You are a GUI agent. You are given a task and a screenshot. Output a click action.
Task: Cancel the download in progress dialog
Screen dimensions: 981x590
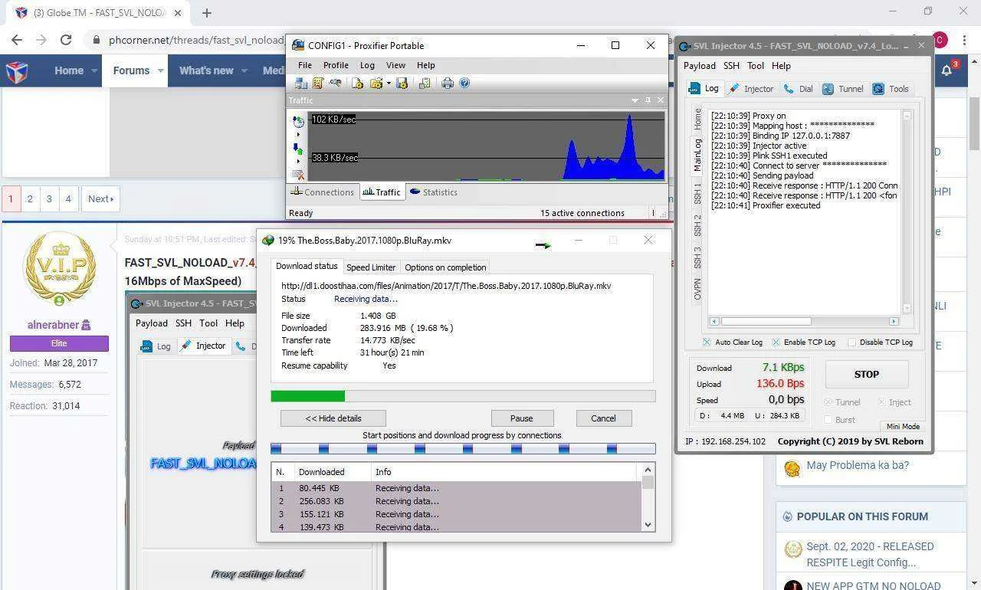[603, 418]
